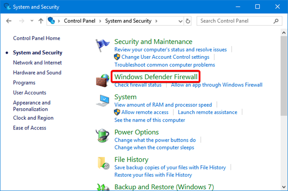288x191 pixels.
Task: Go back with the back arrow
Action: pyautogui.click(x=8, y=21)
